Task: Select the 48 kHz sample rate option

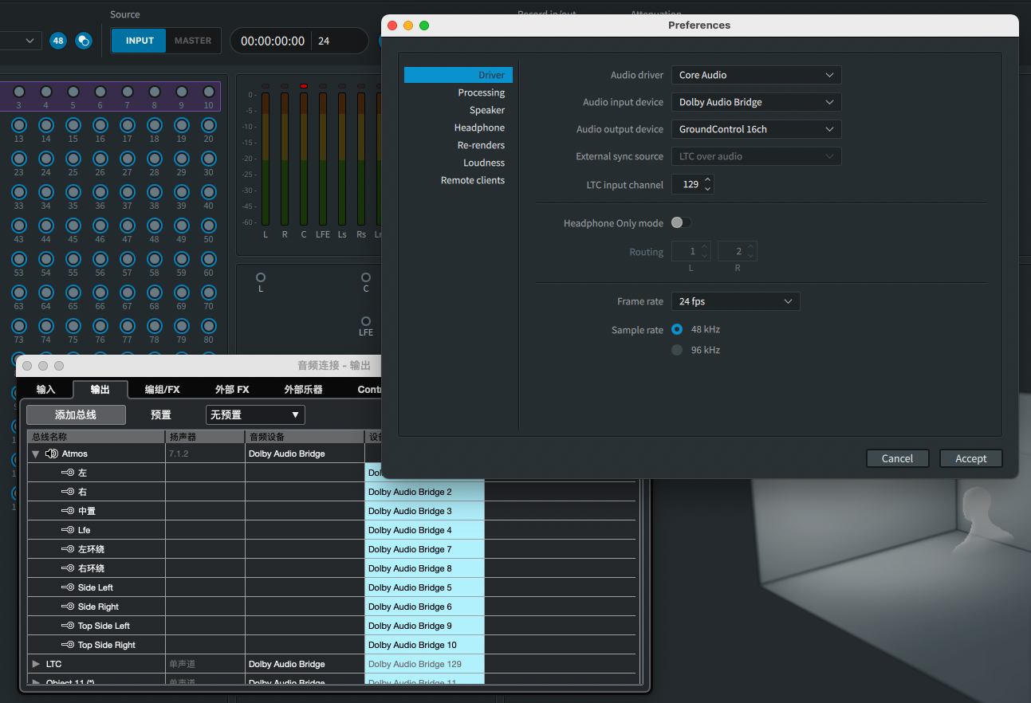Action: tap(677, 329)
